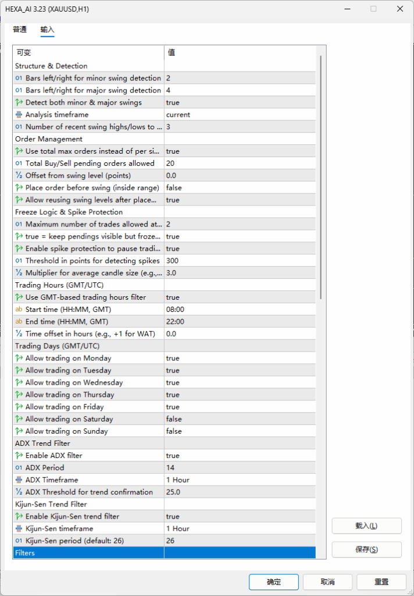Open the 'Kijun-Sen timeframe' value dropdown
The height and width of the screenshot is (596, 414).
[x=240, y=528]
